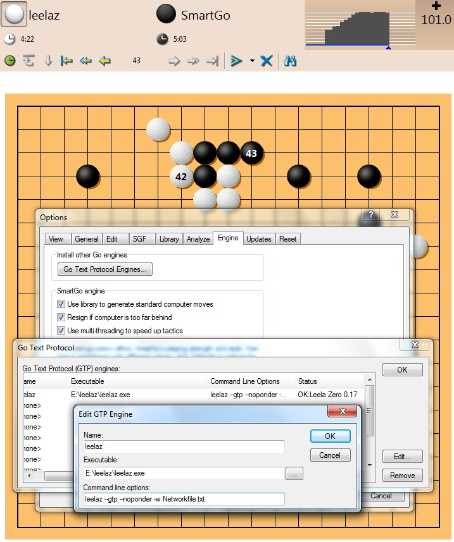Confirm Edit GTP Engine with OK

tap(330, 436)
